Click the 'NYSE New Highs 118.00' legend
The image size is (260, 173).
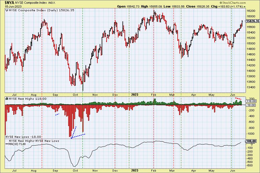pyautogui.click(x=28, y=99)
